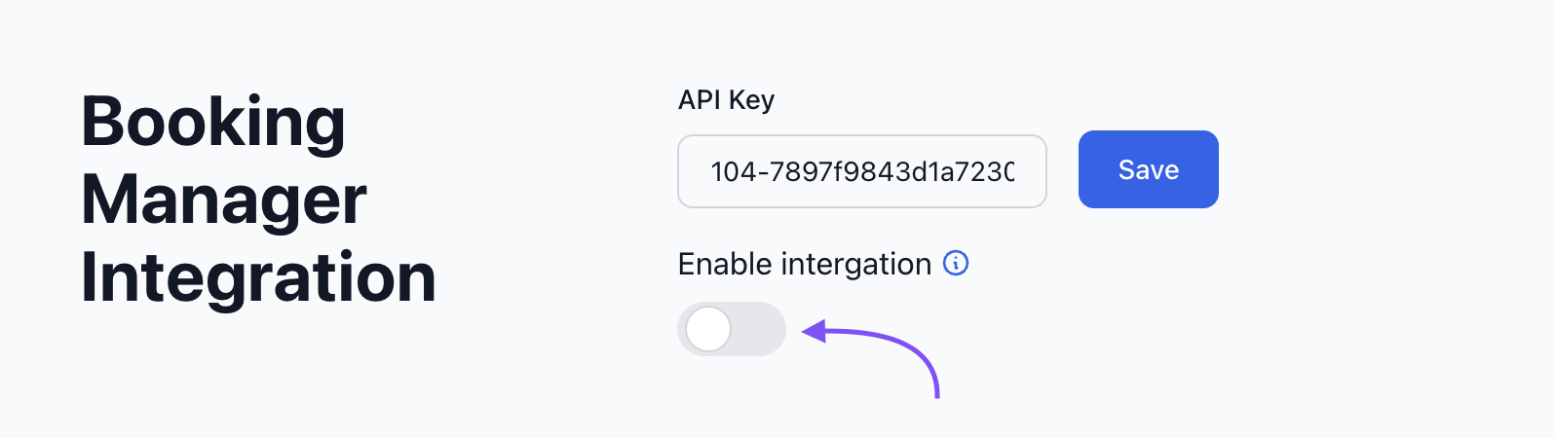Viewport: 1555px width, 438px height.
Task: Show help via the blue circled i icon
Action: 956,264
